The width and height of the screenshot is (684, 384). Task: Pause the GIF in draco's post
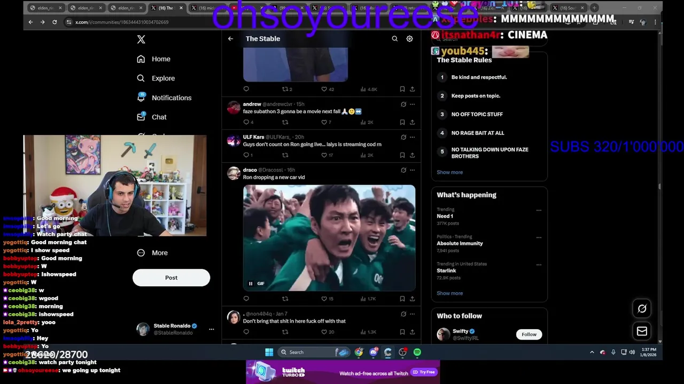[x=251, y=283]
